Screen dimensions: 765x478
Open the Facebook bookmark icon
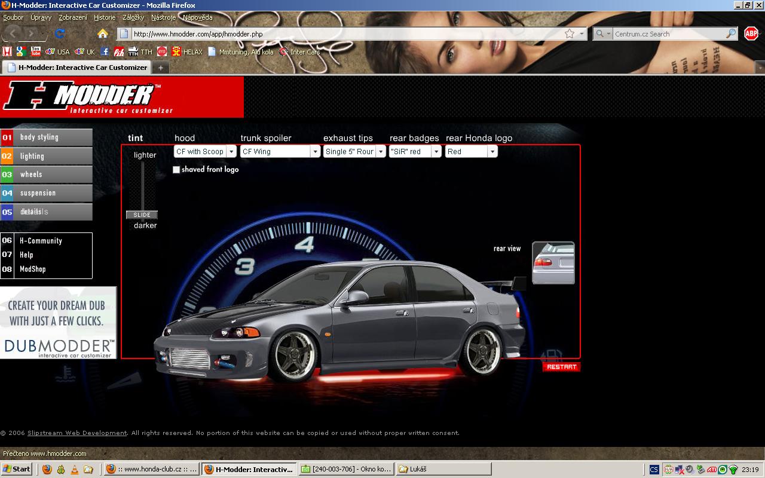tap(105, 51)
